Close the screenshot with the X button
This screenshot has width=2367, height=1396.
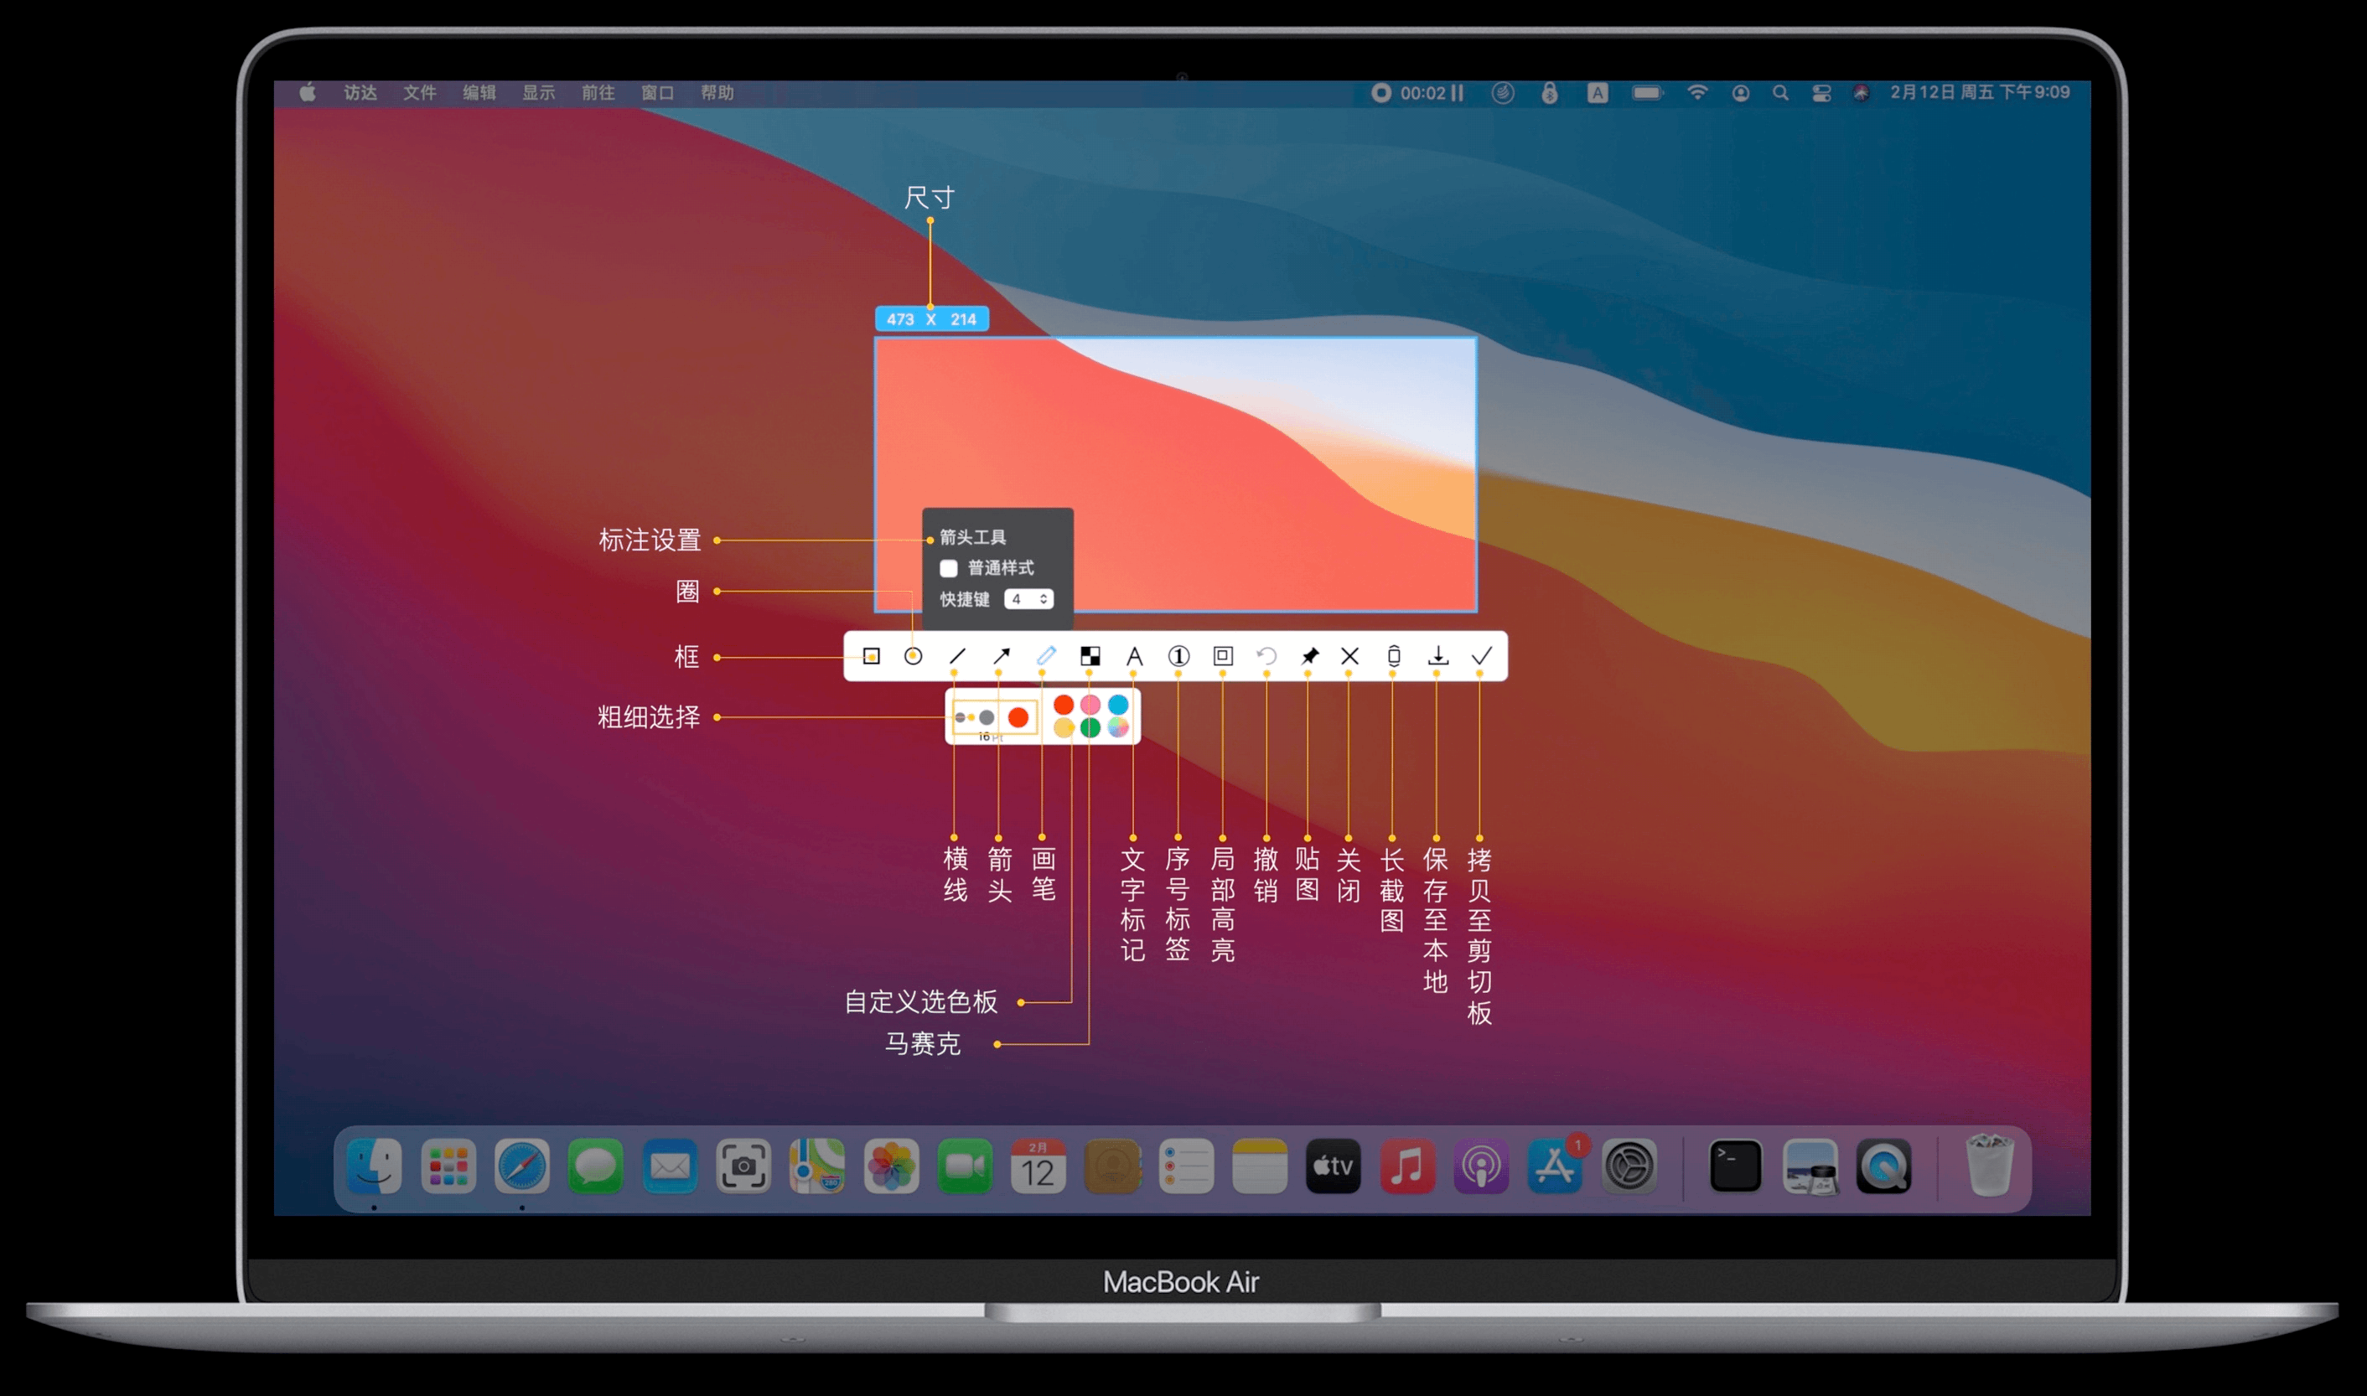[x=1350, y=655]
